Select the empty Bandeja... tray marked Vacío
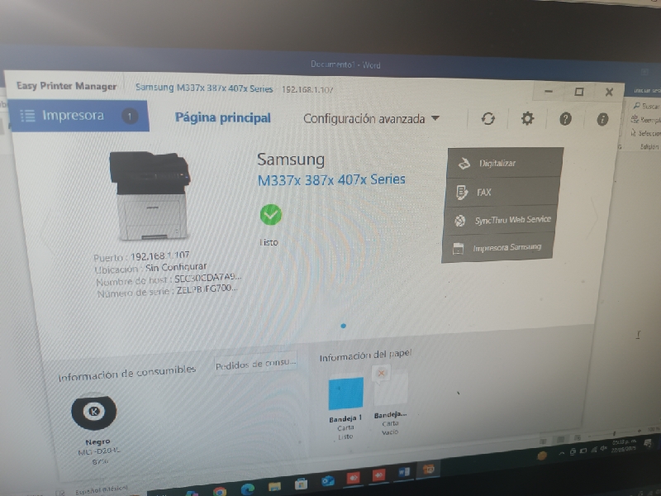 coord(391,389)
